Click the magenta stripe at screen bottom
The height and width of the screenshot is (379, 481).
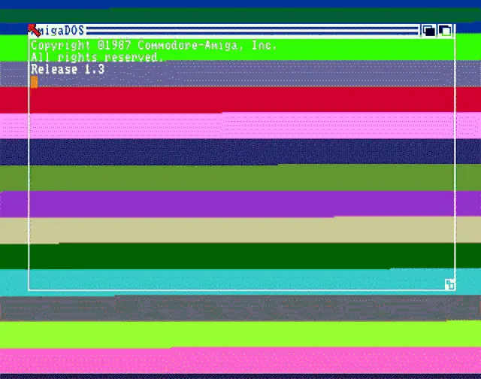tap(240, 360)
